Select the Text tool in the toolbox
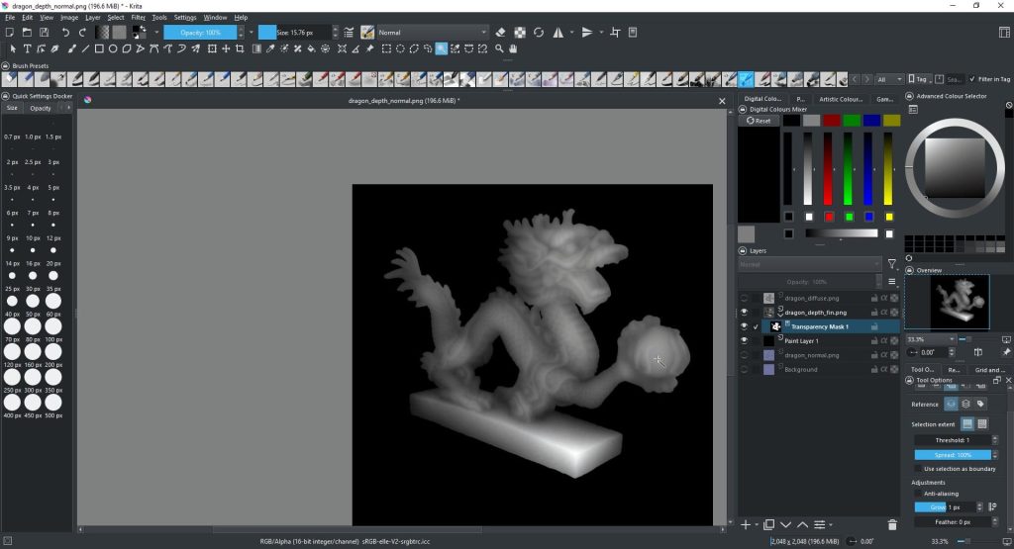This screenshot has height=549, width=1014. click(27, 47)
